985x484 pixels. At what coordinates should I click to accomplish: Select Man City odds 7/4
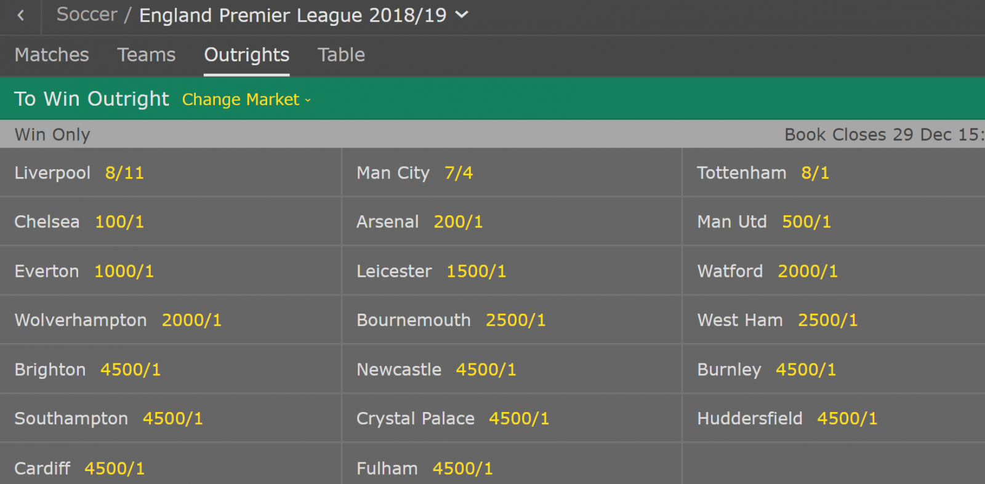click(x=459, y=173)
